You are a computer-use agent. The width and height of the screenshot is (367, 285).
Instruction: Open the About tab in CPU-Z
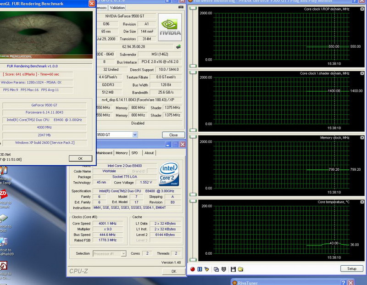[149, 153]
